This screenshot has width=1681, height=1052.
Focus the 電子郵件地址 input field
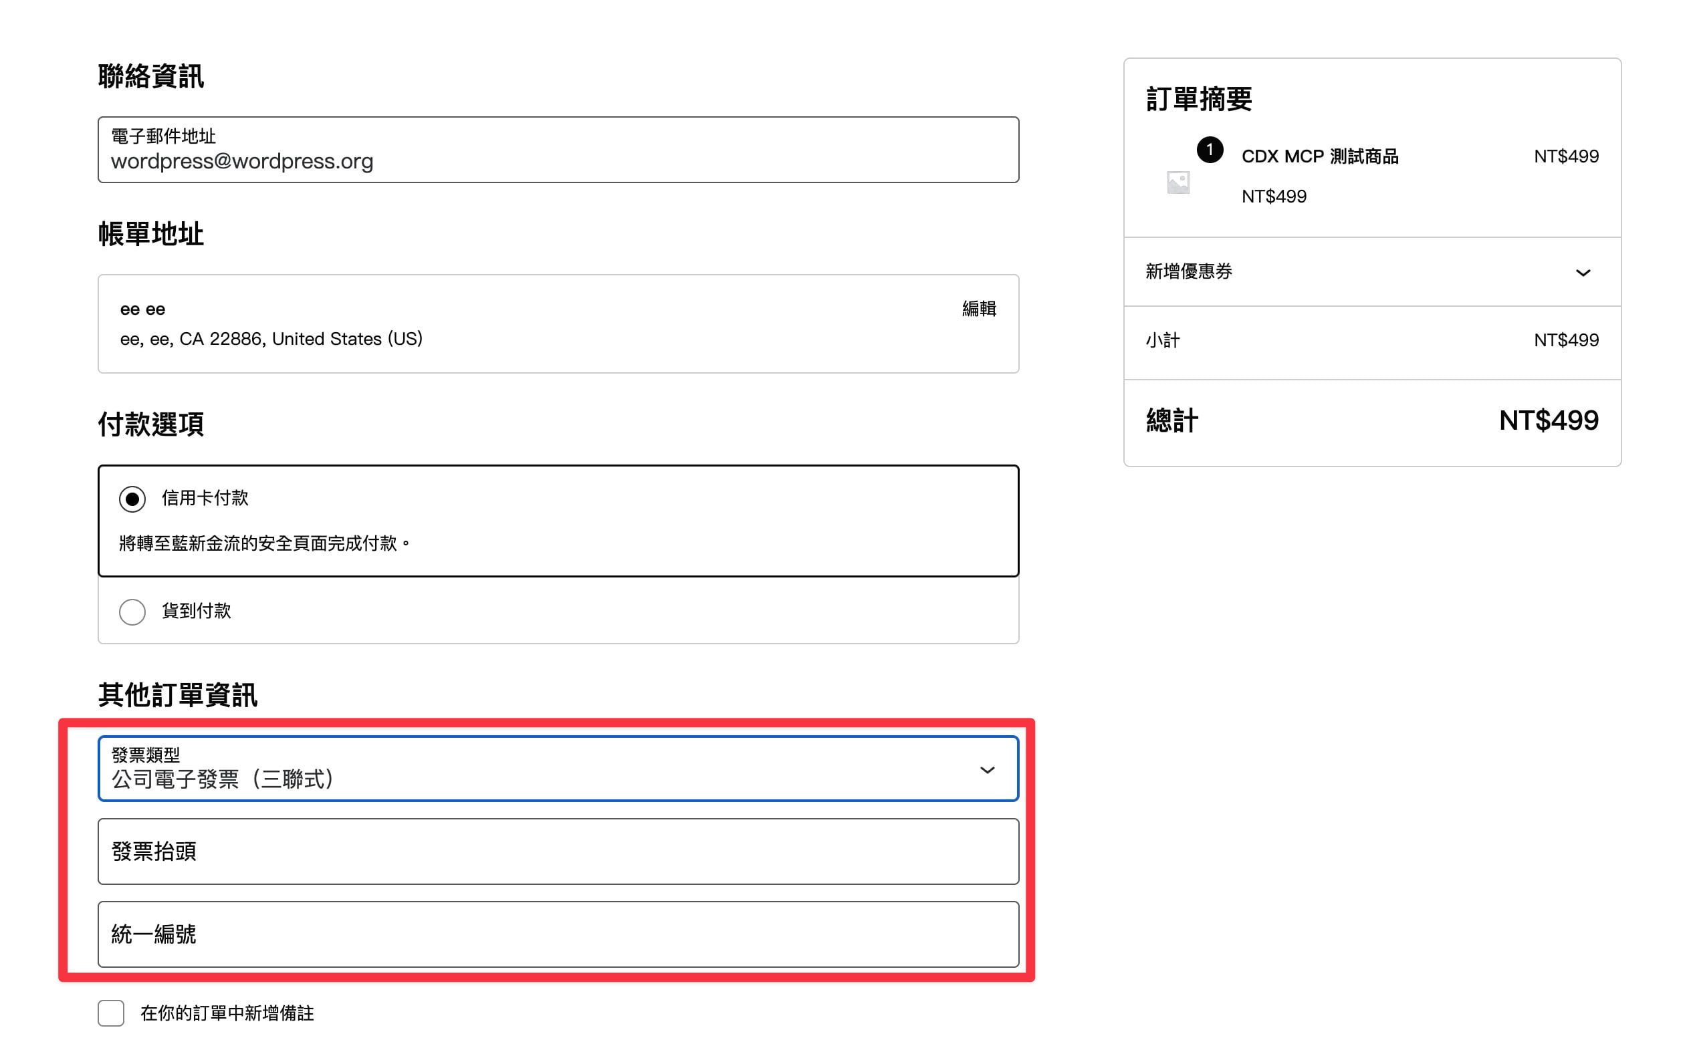[558, 150]
